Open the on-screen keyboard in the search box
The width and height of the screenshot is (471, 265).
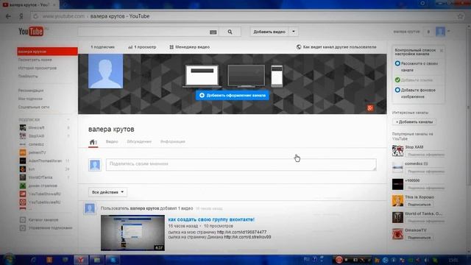[213, 32]
